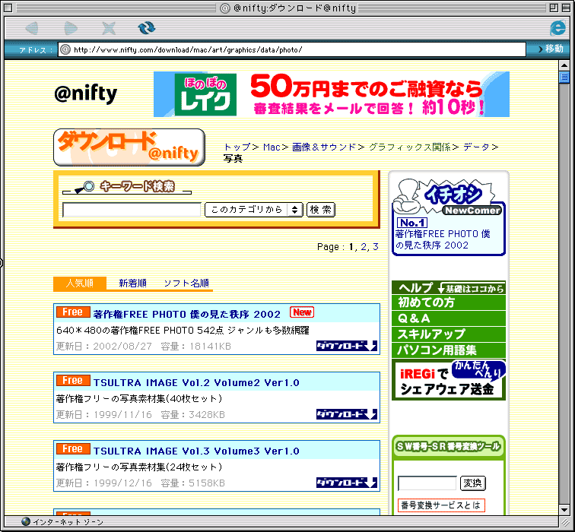Screen dimensions: 575x532
Task: Click the browser Back arrow button
Action: click(x=31, y=28)
